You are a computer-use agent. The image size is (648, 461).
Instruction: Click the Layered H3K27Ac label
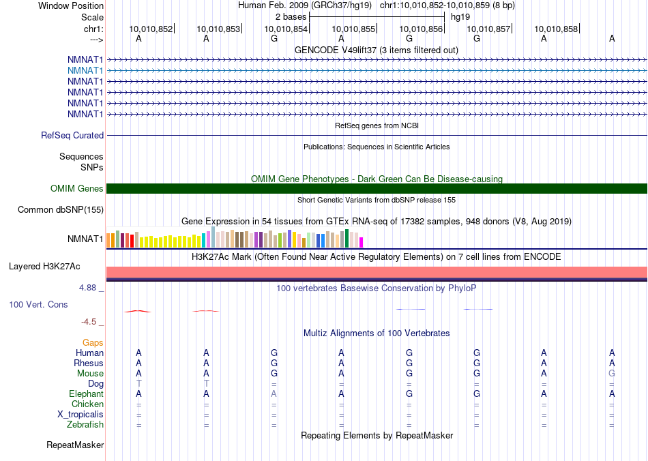(x=44, y=267)
